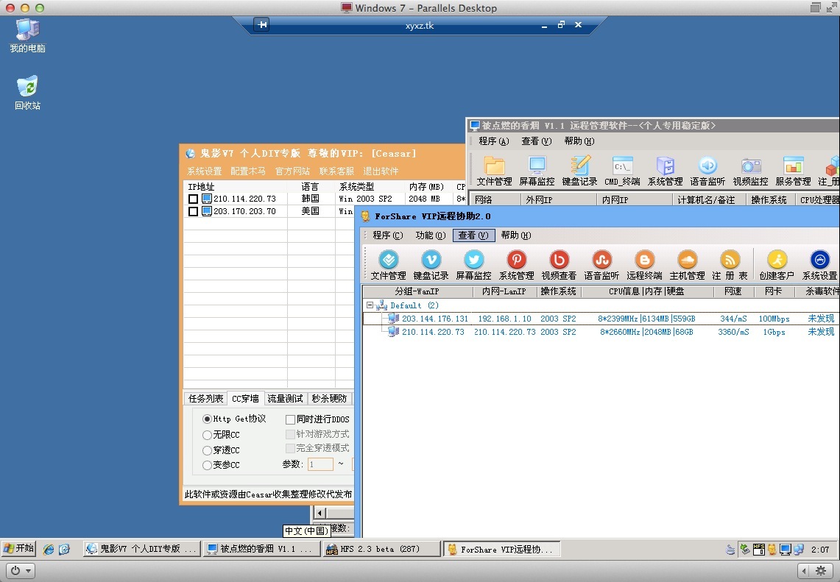Click the 8*2660MHz |2048MB |68GB cell
The image size is (840, 582).
point(646,332)
